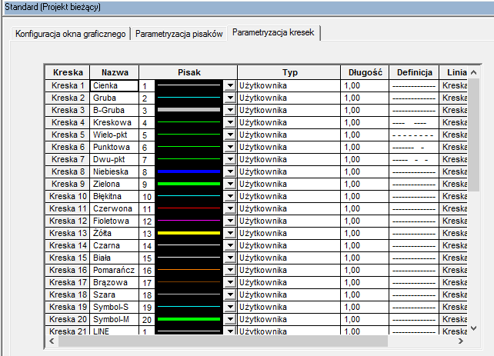
Task: Click the thick blue pen line of Kreska 8
Action: click(189, 171)
